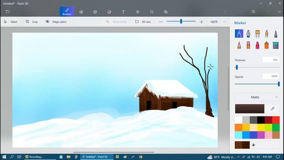The width and height of the screenshot is (284, 160).
Task: Click the current color preview box
Action: 249,108
